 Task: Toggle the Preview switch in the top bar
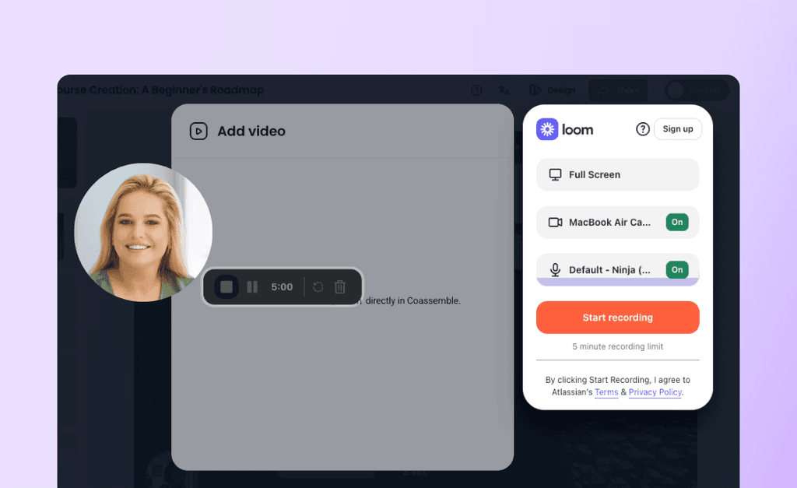[676, 90]
